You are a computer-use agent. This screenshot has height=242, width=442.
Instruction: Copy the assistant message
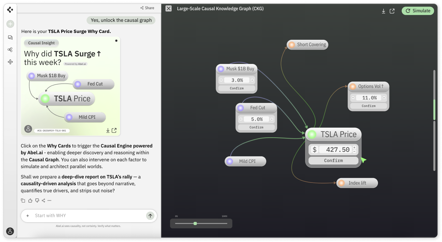[x=23, y=201]
